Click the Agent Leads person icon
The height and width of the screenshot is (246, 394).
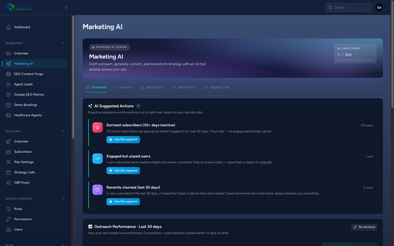pyautogui.click(x=8, y=84)
